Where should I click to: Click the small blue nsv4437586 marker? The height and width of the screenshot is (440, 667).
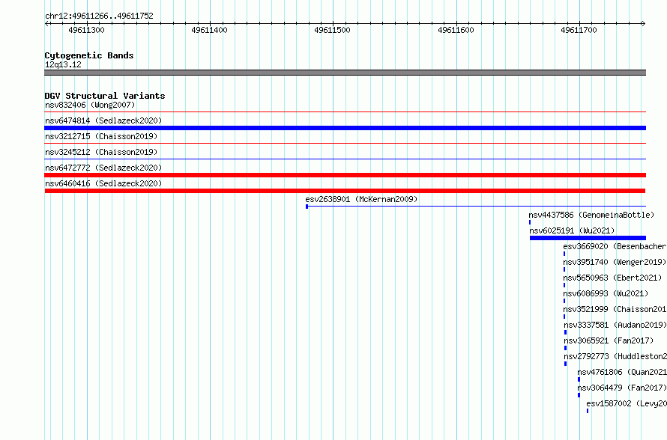[x=530, y=222]
